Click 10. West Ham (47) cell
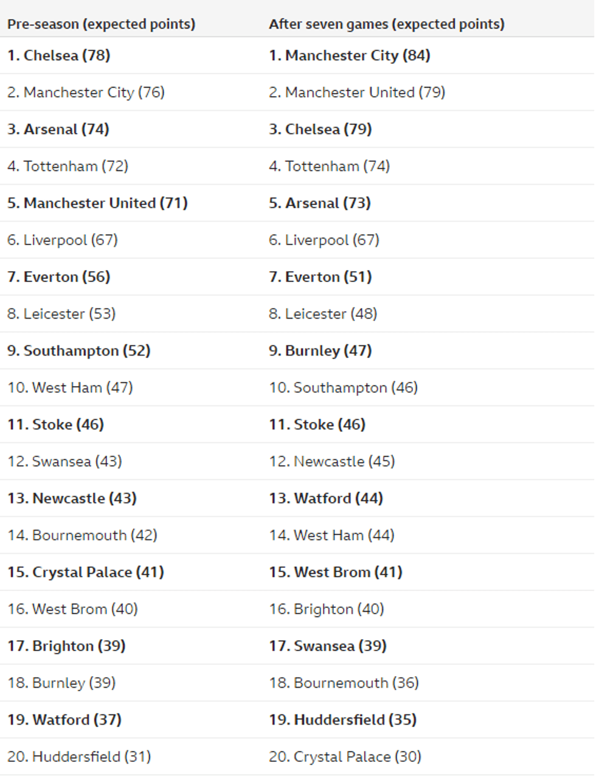 [70, 388]
